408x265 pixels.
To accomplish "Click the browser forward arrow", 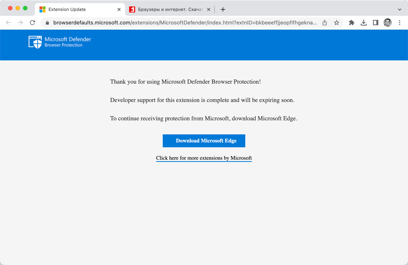I will [x=20, y=23].
